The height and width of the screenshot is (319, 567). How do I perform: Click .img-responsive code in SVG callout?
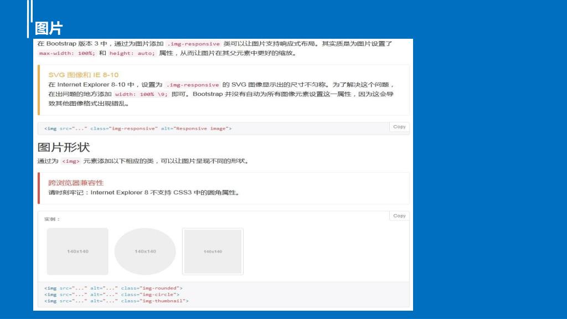pos(193,85)
